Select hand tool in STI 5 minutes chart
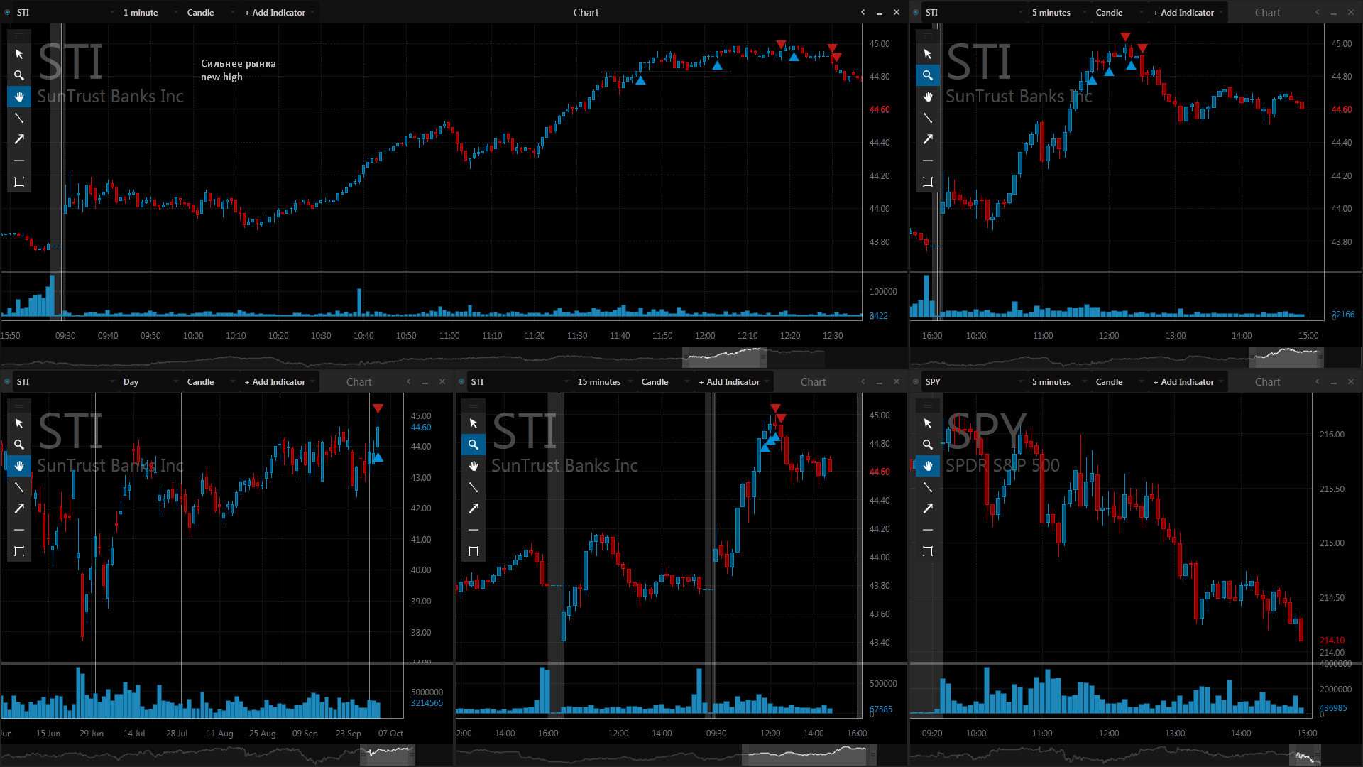Image resolution: width=1363 pixels, height=767 pixels. coord(928,97)
